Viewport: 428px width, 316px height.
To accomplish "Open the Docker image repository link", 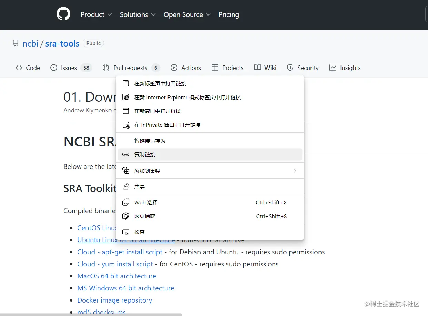I will click(114, 300).
